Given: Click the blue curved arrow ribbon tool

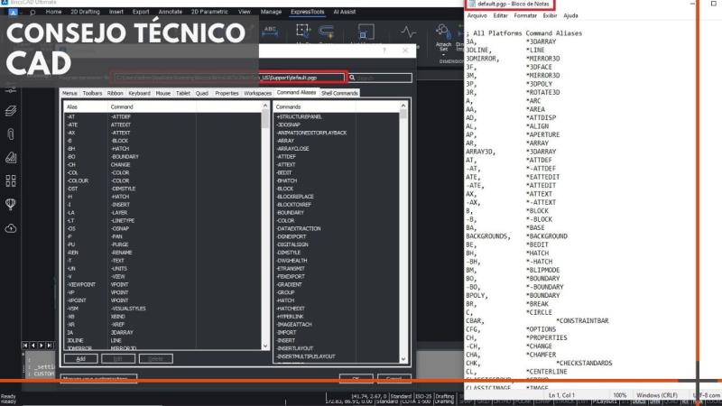Looking at the screenshot, I should 327,32.
